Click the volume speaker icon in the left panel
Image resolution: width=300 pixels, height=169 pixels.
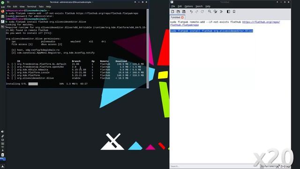click(2, 131)
